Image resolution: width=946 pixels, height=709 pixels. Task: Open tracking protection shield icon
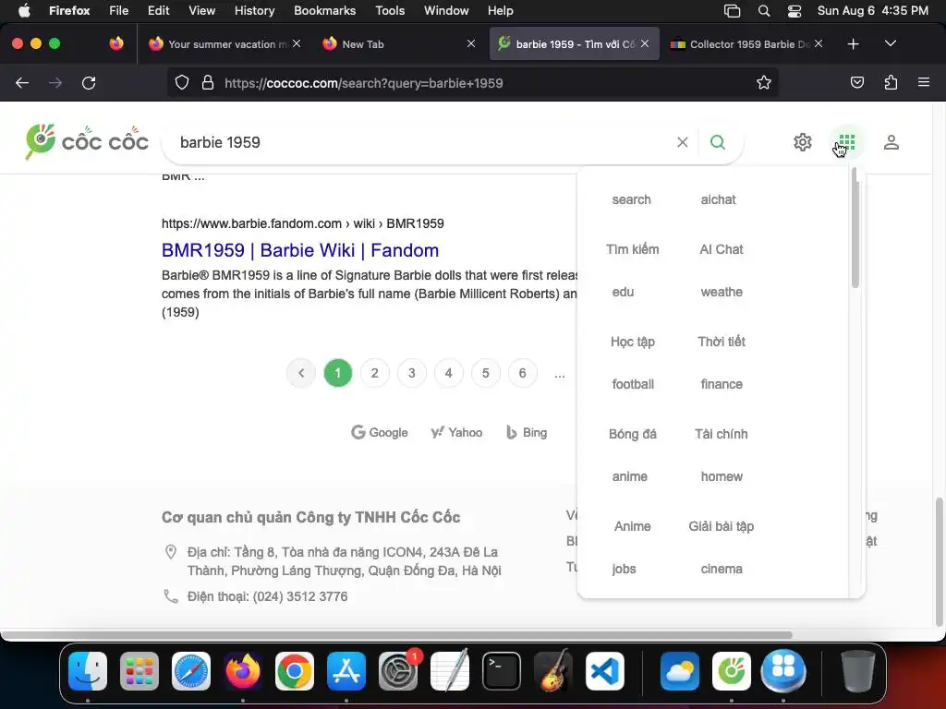point(182,82)
